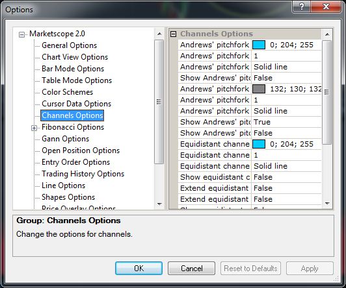Click the property grid scroll up arrow
The height and width of the screenshot is (288, 346).
click(327, 34)
